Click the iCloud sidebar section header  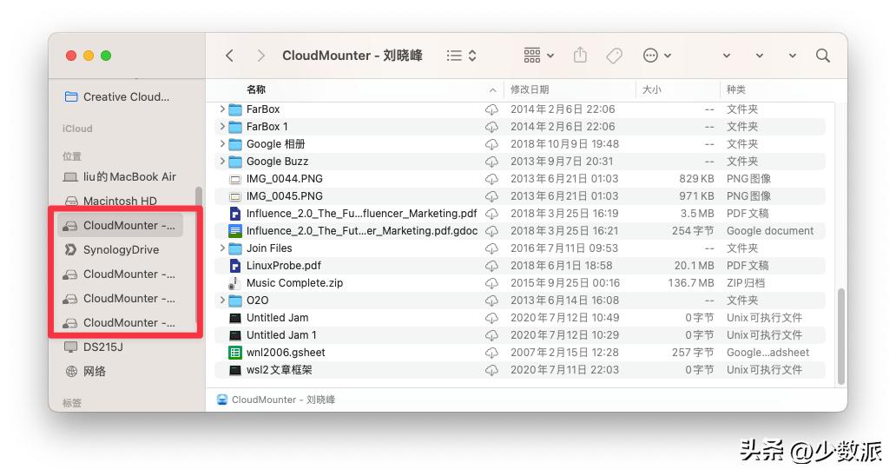pyautogui.click(x=77, y=129)
